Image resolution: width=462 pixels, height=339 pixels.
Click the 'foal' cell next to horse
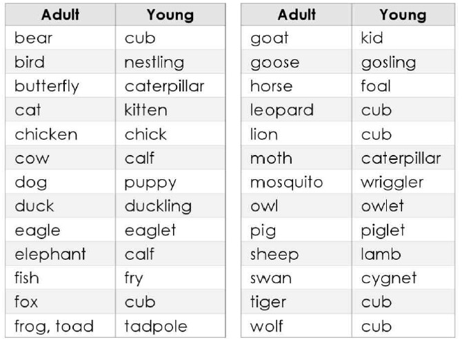tap(403, 85)
